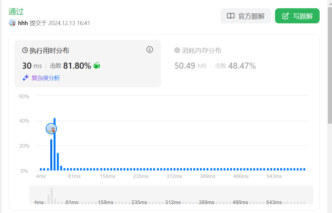
Task: Click the mini chart range selector below the histogram
Action: [x=171, y=195]
